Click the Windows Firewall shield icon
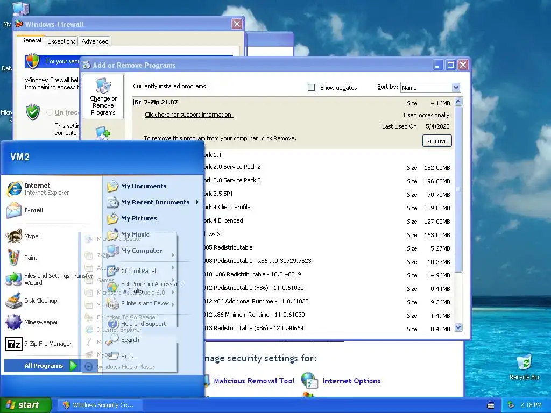The height and width of the screenshot is (413, 551). (x=32, y=61)
